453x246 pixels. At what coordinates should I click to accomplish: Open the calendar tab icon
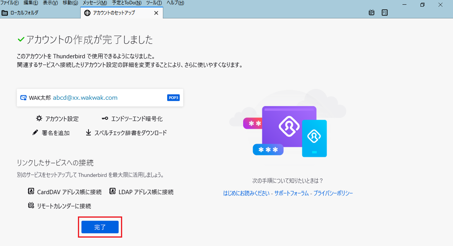coord(372,13)
